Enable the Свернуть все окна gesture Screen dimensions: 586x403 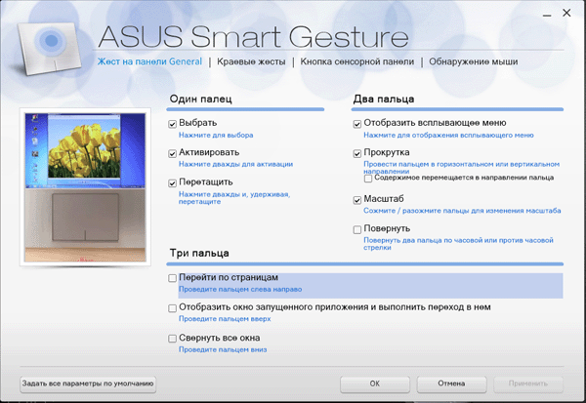coord(173,338)
